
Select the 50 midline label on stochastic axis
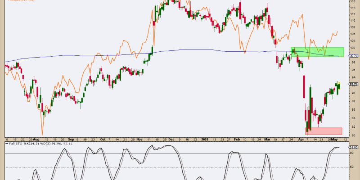pos(352,167)
